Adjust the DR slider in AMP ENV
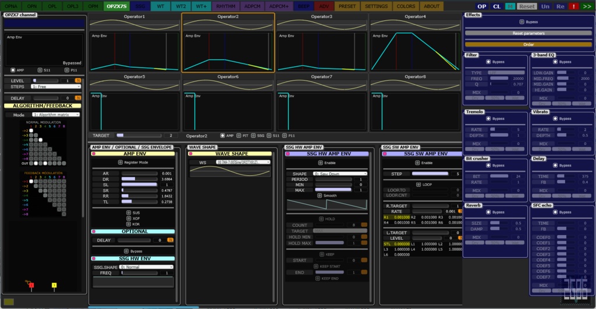 click(139, 179)
